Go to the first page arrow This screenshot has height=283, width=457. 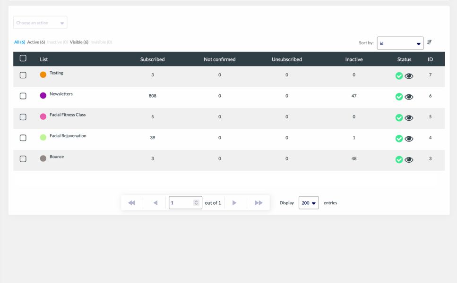point(132,203)
